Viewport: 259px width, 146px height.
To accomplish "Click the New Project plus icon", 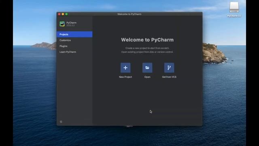I will tap(125, 68).
